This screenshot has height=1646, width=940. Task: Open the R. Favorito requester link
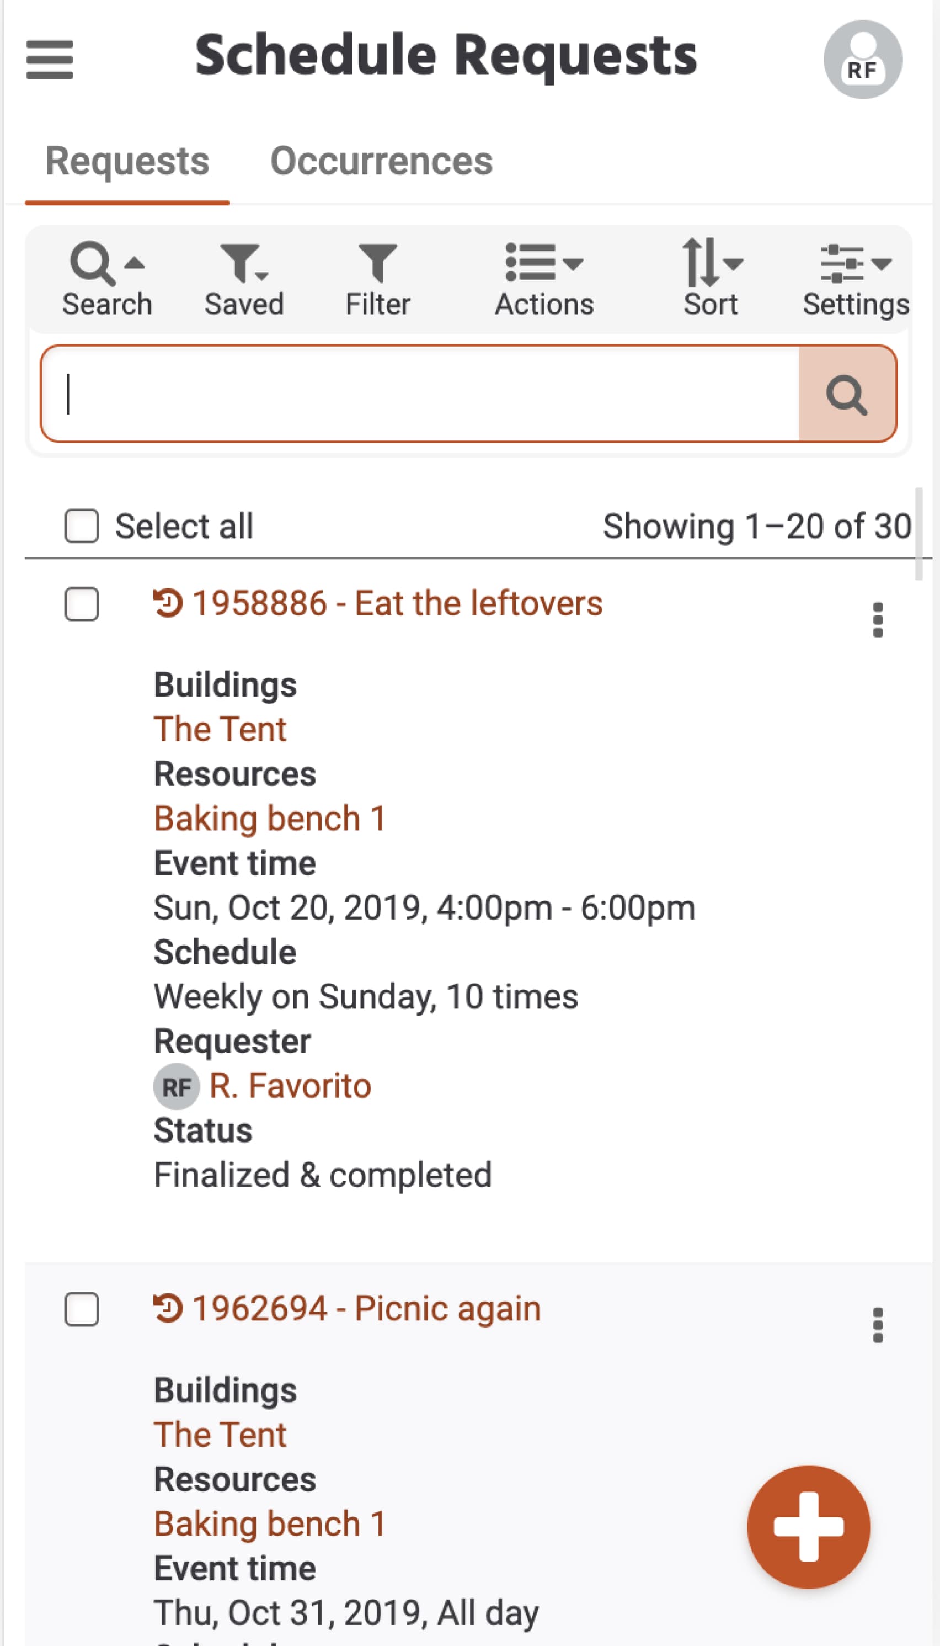[x=291, y=1085]
